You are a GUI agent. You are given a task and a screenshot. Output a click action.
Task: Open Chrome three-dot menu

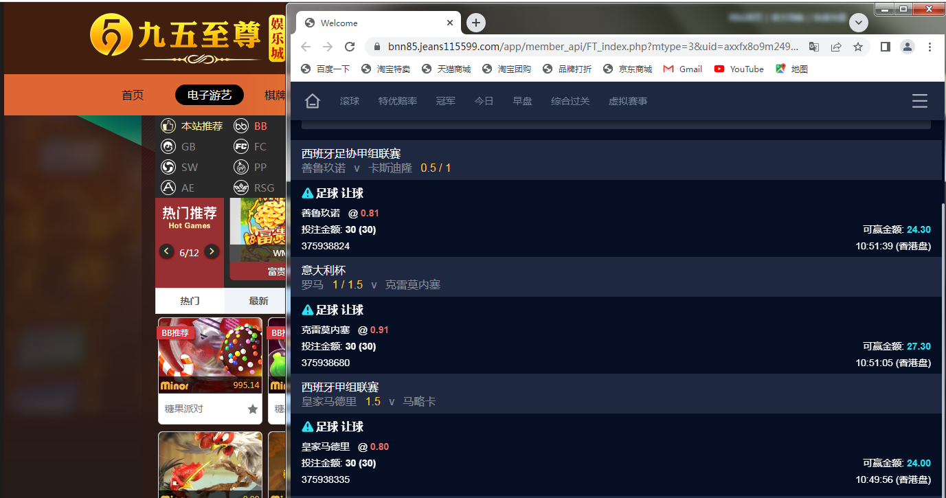coord(930,47)
